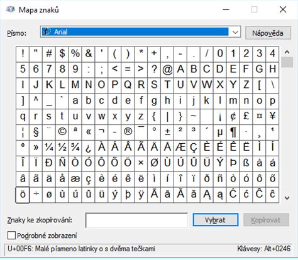Select the backslash \ character
This screenshot has width=298, height=260.
click(272, 85)
